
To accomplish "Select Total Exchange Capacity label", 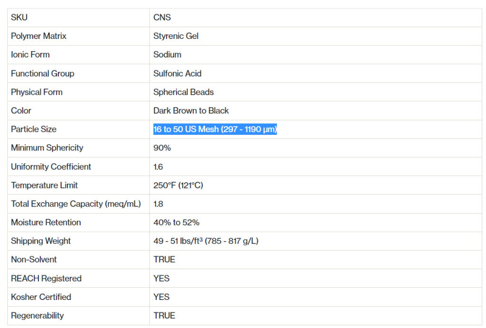I will click(75, 204).
